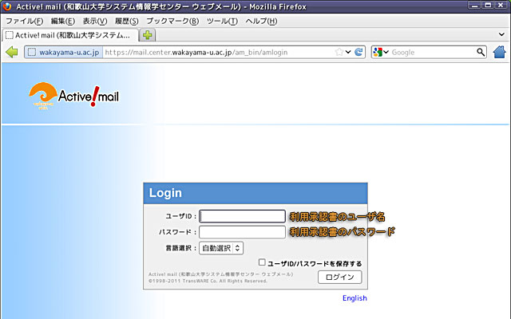This screenshot has height=319, width=511.
Task: Click the search magnifier icon
Action: point(481,52)
